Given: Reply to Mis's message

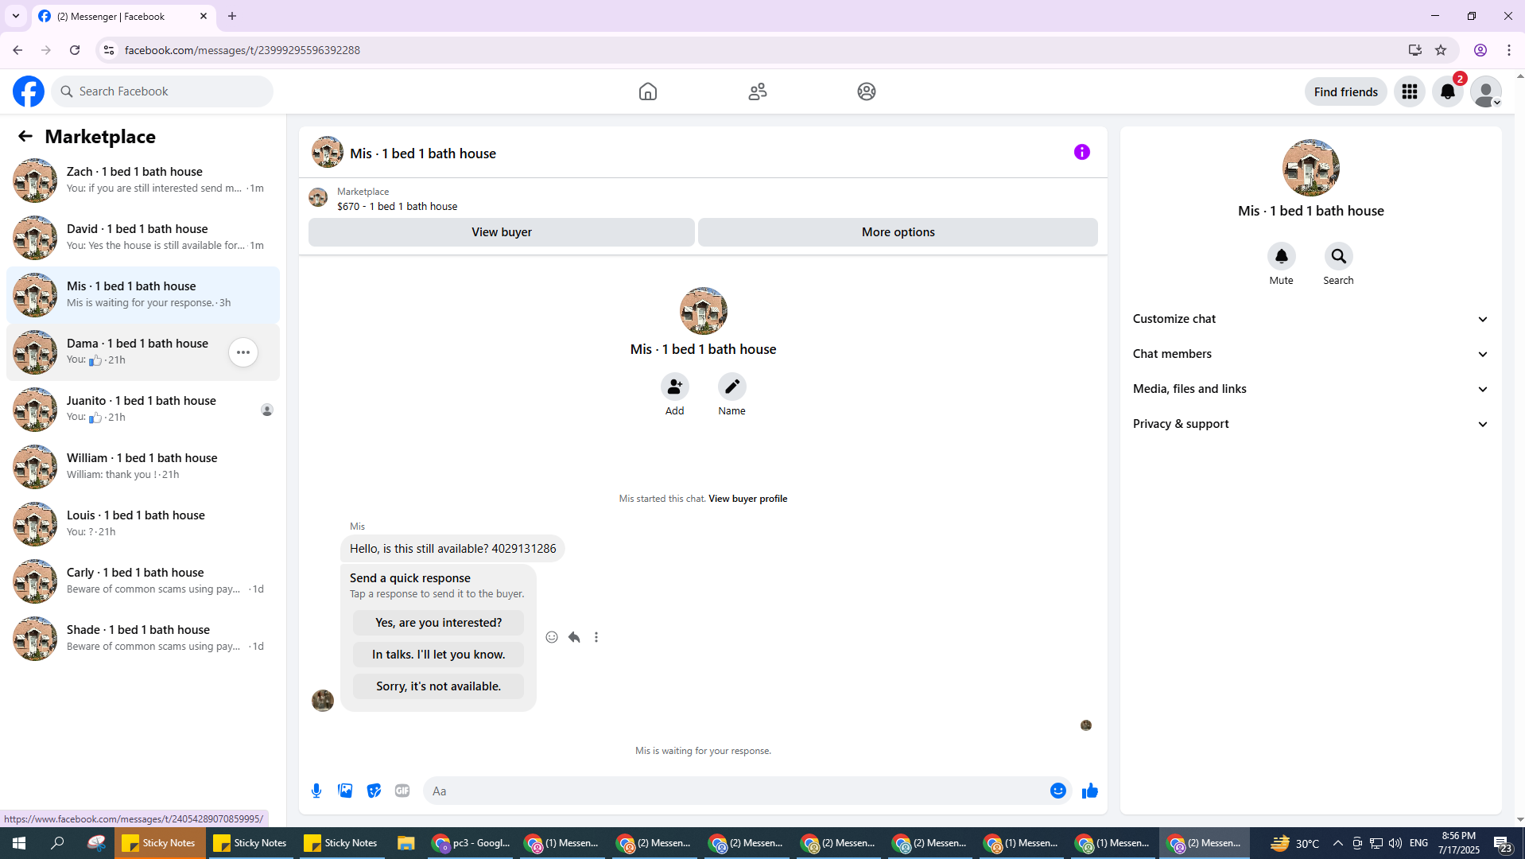Looking at the screenshot, I should point(574,637).
